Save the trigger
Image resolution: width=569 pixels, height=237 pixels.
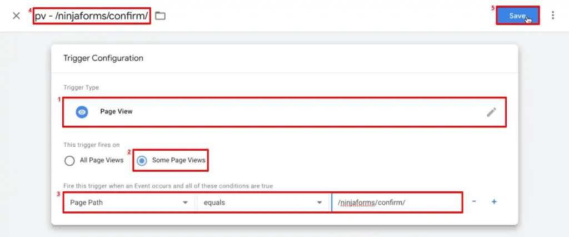pyautogui.click(x=517, y=16)
